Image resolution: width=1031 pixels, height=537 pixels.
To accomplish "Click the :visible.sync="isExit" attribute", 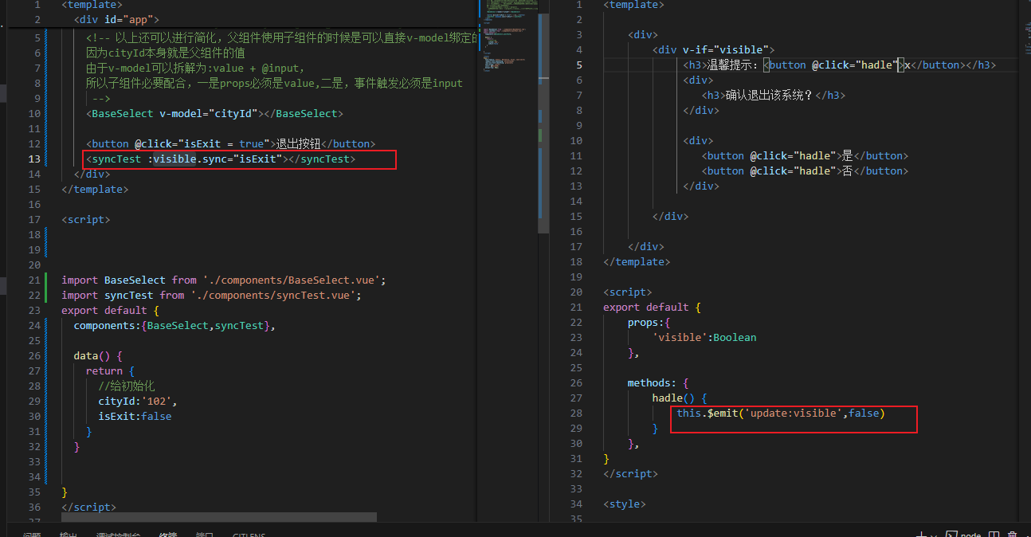I will (x=215, y=159).
